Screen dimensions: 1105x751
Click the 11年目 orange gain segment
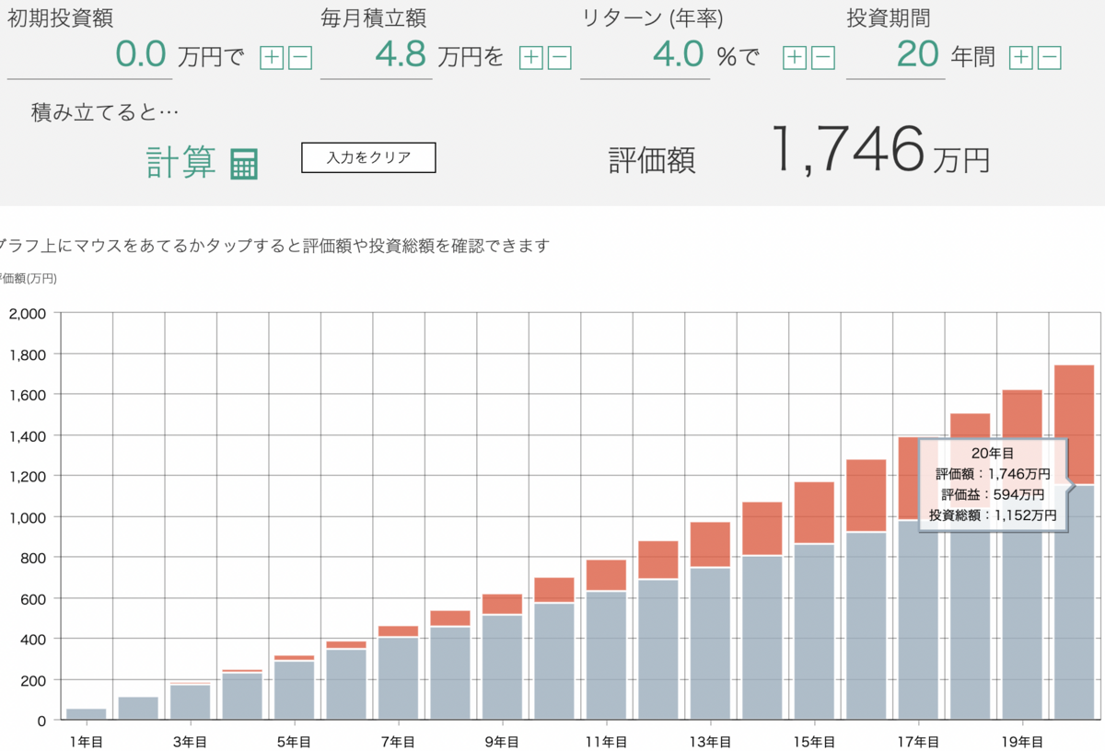click(607, 575)
